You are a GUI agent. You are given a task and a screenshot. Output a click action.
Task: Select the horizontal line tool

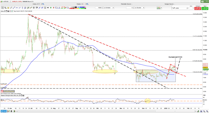(x=17, y=8)
